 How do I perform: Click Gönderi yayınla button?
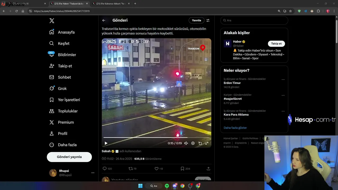(x=69, y=157)
